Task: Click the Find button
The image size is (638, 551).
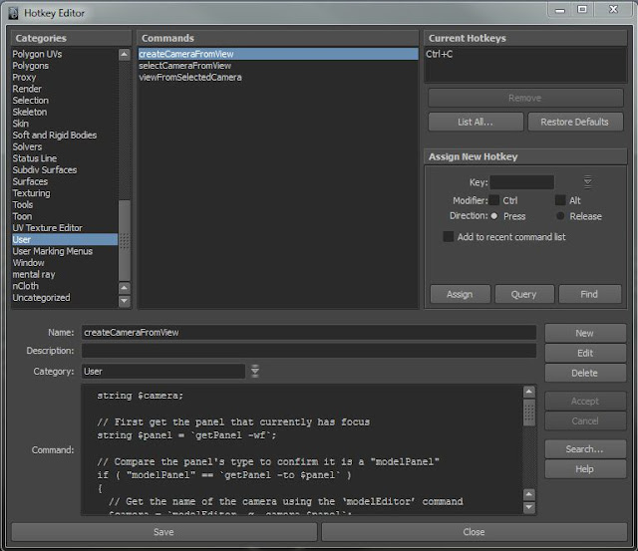Action: click(x=589, y=294)
